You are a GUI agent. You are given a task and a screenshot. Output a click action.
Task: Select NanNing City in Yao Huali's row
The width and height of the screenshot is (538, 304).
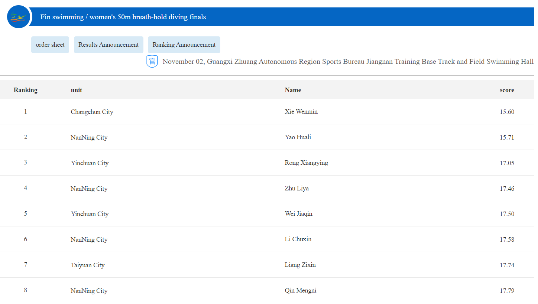tap(89, 137)
